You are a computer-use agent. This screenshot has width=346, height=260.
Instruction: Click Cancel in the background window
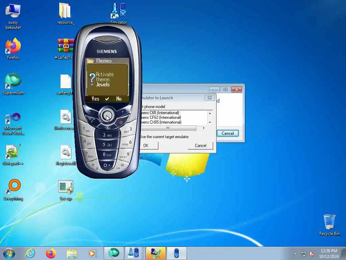pyautogui.click(x=228, y=133)
